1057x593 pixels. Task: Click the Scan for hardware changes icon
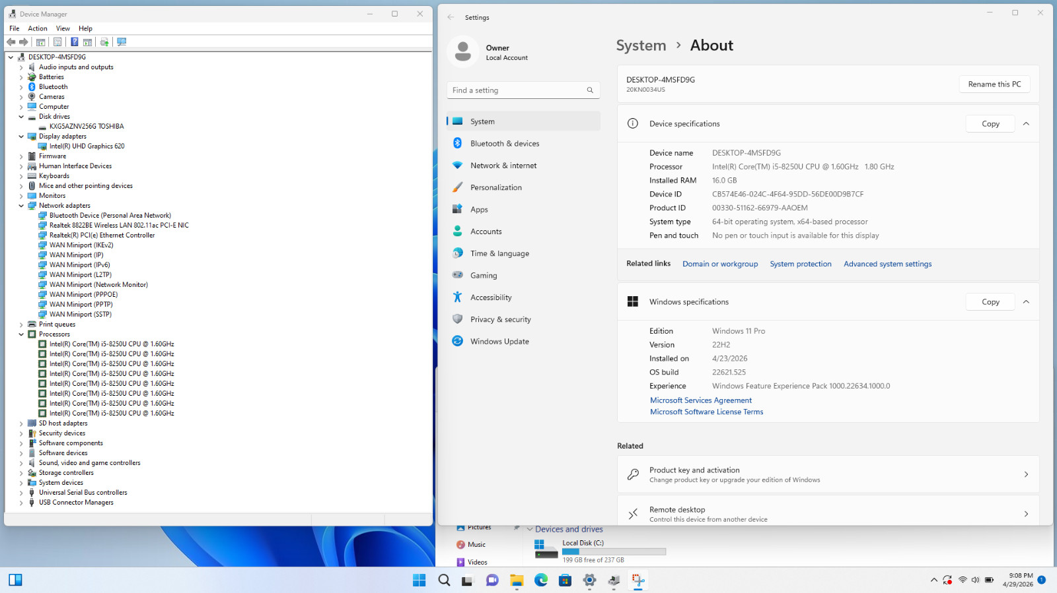(122, 42)
